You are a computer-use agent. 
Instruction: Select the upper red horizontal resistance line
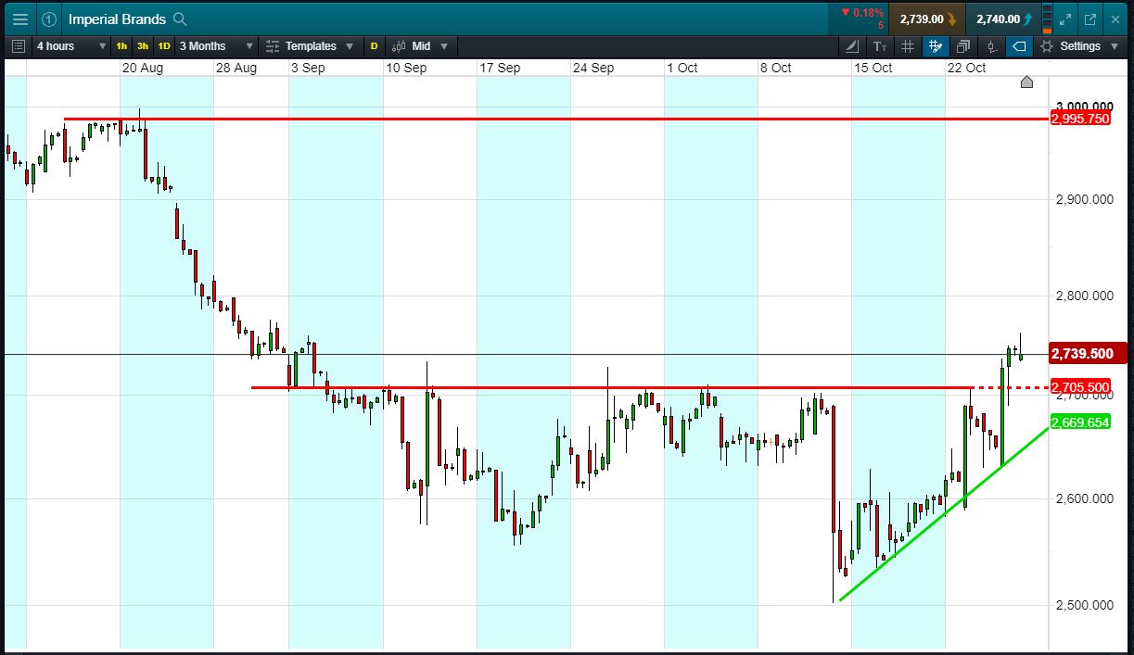tap(556, 119)
